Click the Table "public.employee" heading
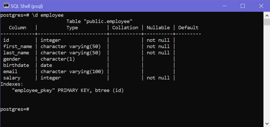270x127 pixels. (99, 21)
